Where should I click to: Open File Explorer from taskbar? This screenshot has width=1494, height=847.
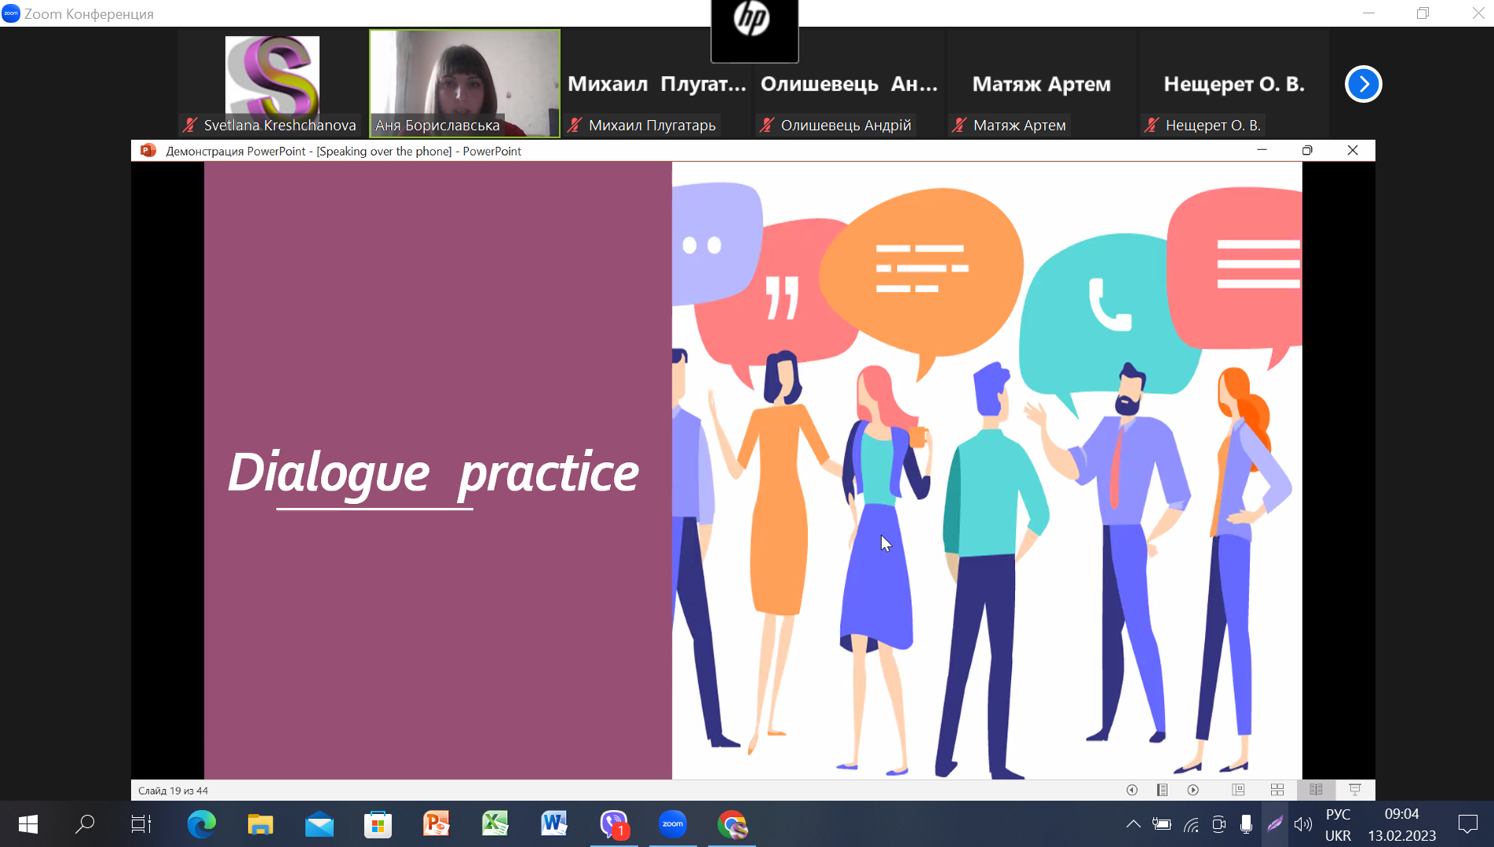click(x=260, y=824)
